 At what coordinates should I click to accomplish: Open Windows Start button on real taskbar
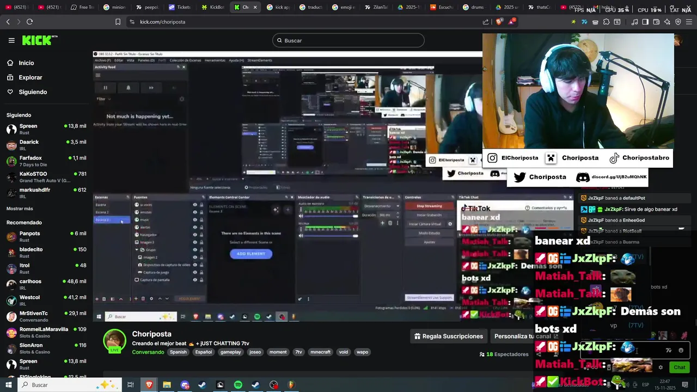(x=9, y=385)
